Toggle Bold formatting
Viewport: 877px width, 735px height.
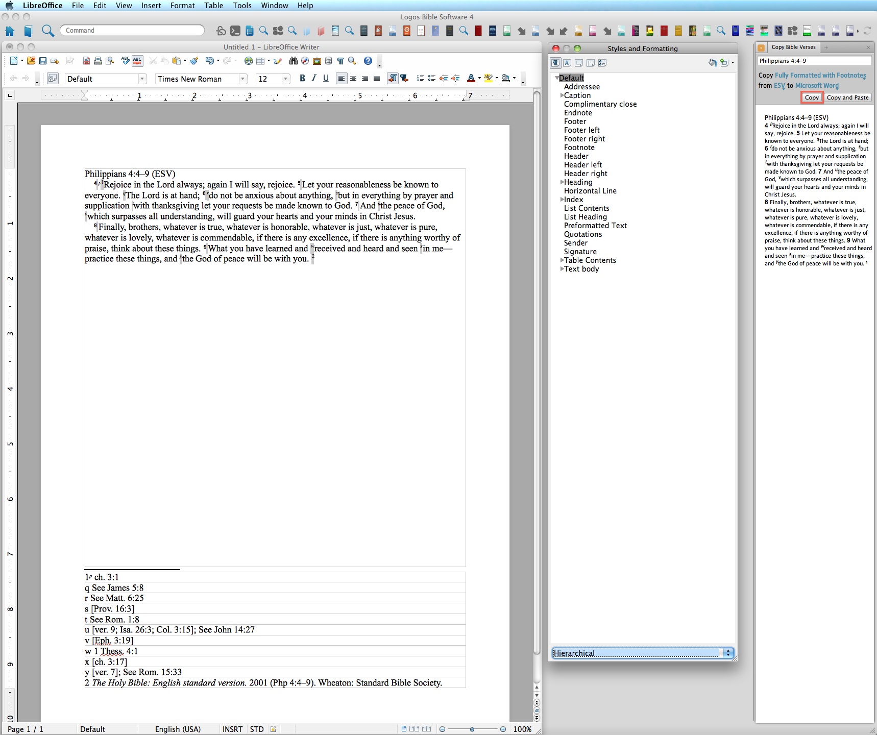[x=302, y=78]
